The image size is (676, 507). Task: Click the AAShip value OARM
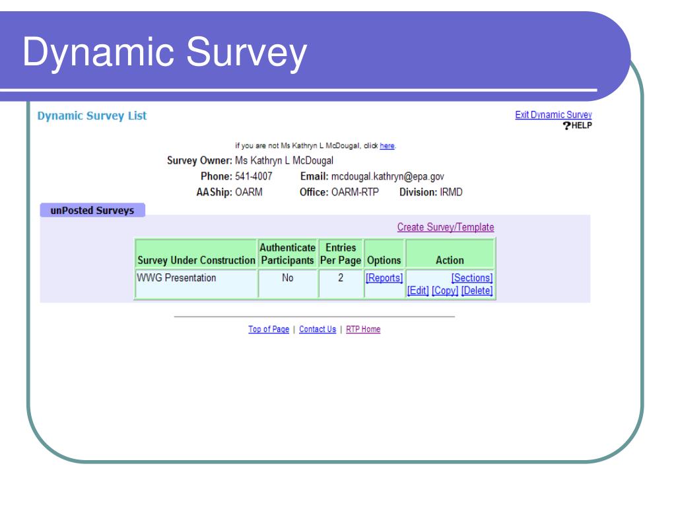click(249, 192)
